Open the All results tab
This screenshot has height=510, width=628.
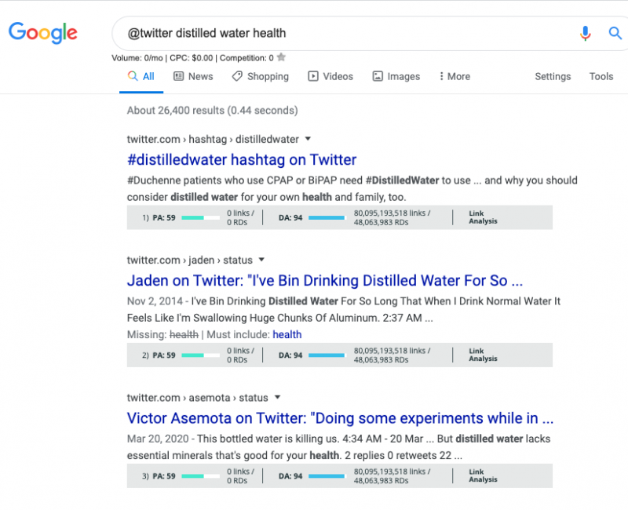tap(141, 76)
